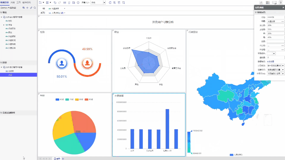
Task: Click the dataset switch icon beside Demo-产品功能
Action: coord(24,8)
